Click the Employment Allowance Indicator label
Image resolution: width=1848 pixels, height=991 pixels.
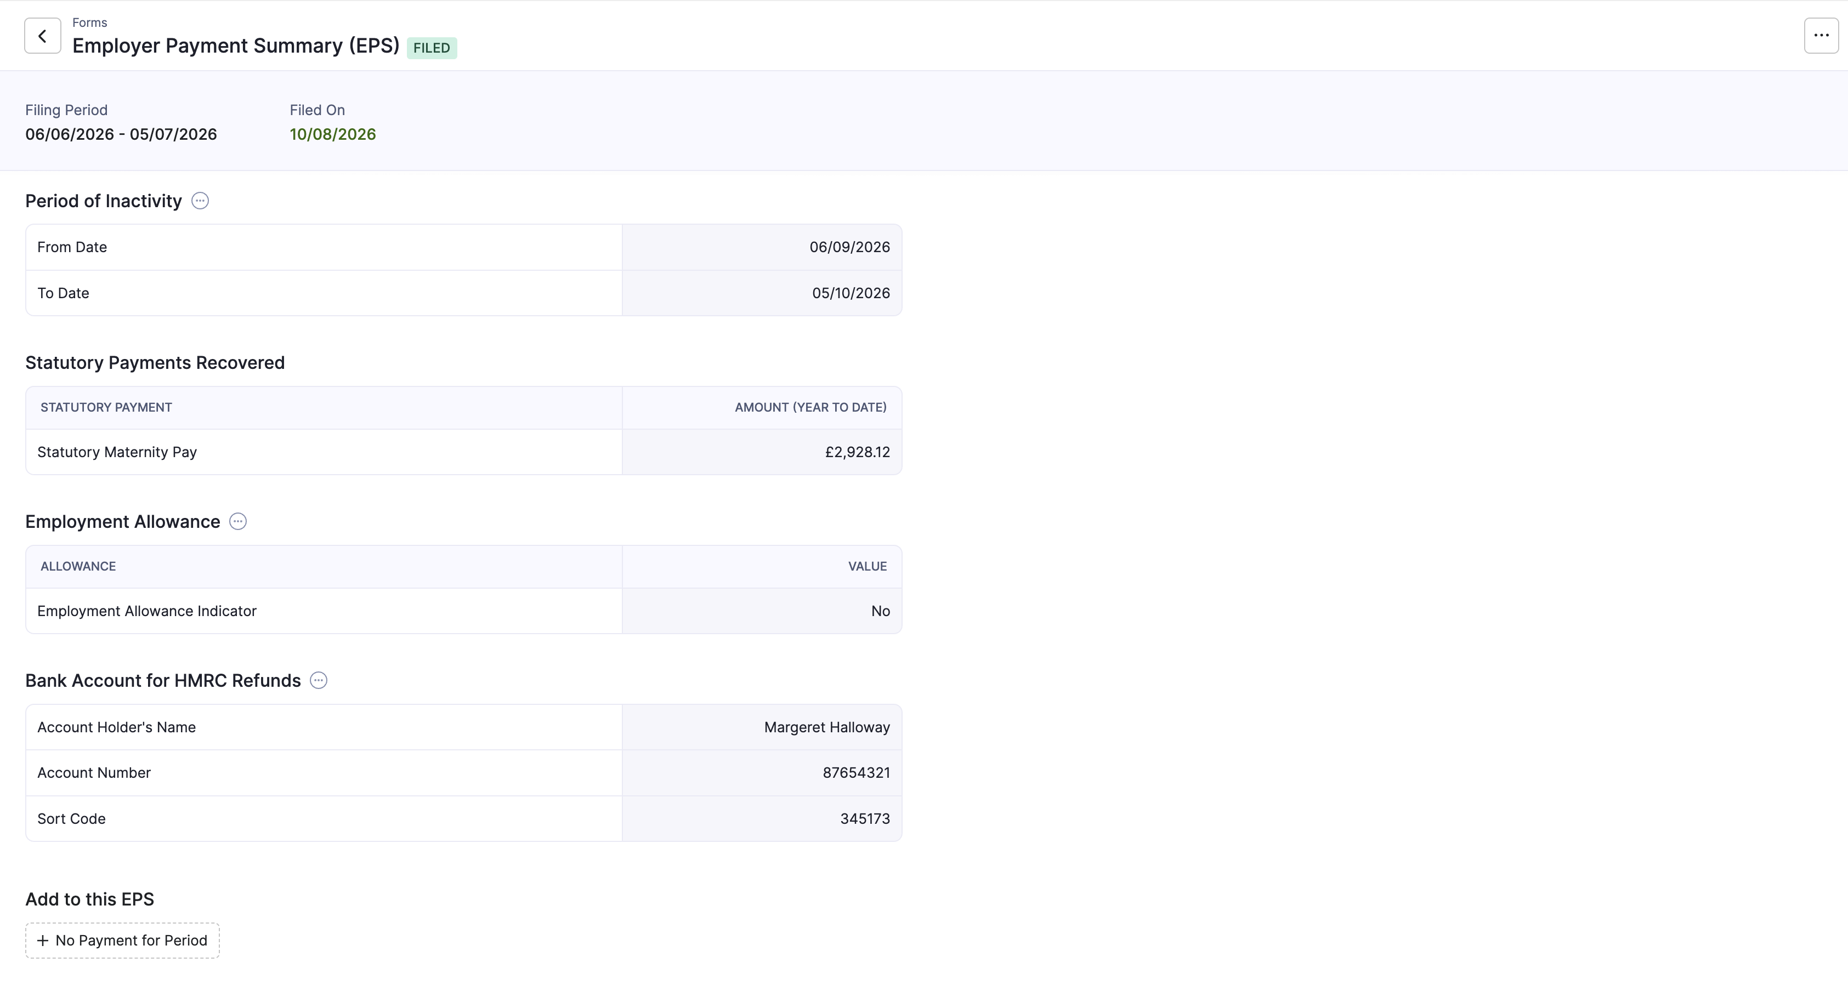click(x=147, y=611)
